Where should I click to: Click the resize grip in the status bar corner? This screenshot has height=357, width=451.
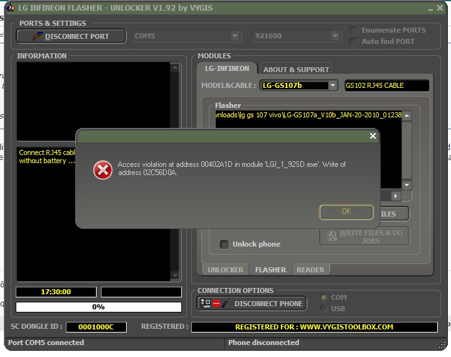tap(441, 344)
